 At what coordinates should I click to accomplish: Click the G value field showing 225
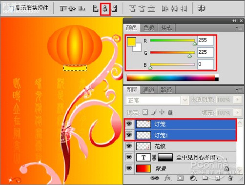(x=205, y=52)
